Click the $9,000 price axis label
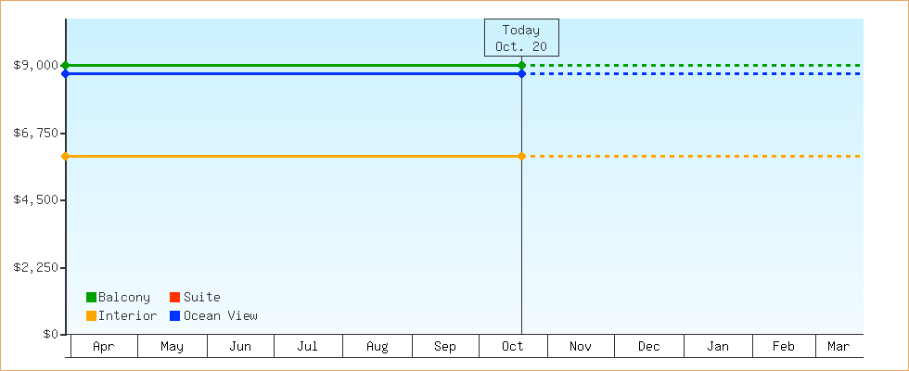Viewport: 909px width, 371px height. (35, 65)
